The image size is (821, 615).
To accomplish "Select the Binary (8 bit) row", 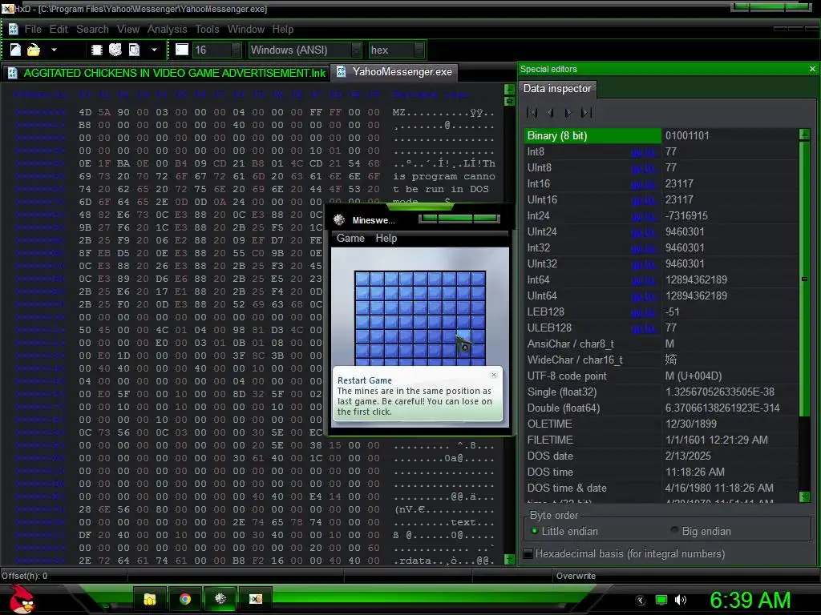I will click(x=661, y=136).
